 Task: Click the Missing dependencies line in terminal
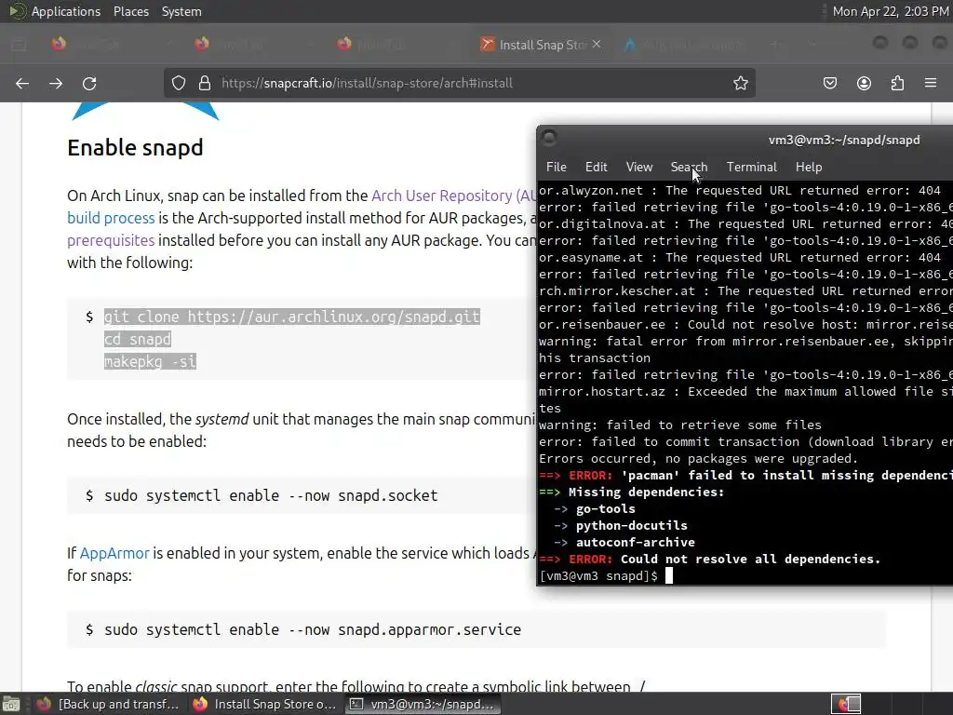tap(632, 492)
